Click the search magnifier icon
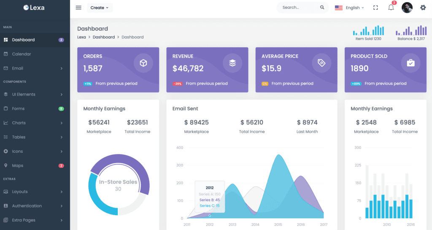The image size is (432, 230). click(322, 8)
